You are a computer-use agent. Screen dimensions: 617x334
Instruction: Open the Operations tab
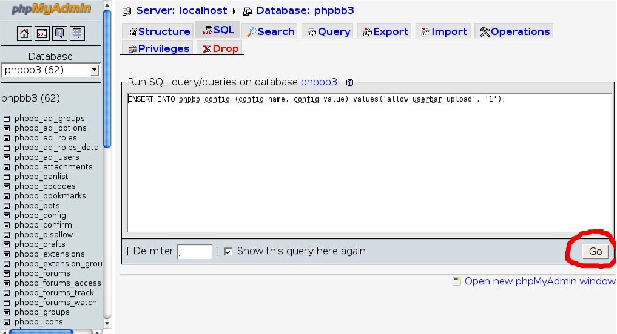click(514, 31)
